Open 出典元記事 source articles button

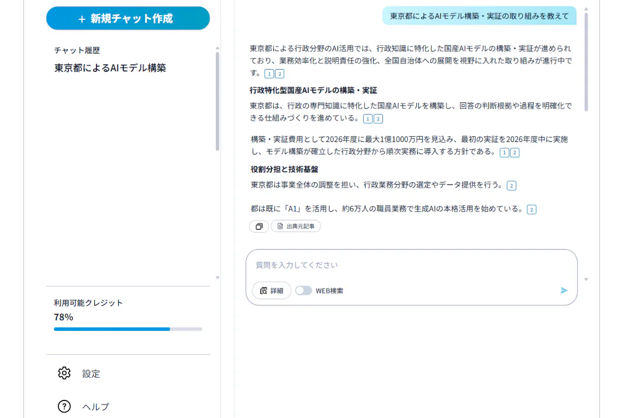click(x=295, y=226)
